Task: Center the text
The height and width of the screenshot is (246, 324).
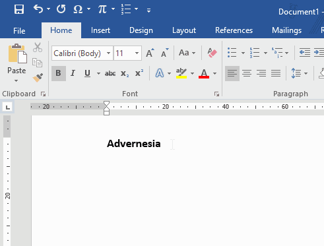Action: click(x=247, y=73)
